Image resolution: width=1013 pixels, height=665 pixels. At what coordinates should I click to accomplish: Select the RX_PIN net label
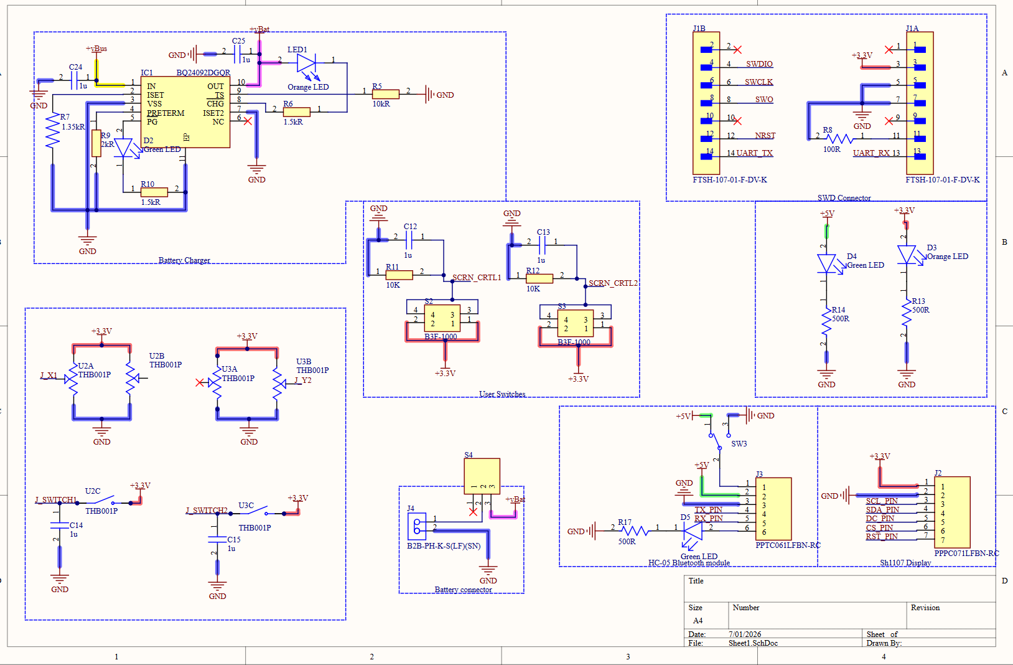(709, 519)
